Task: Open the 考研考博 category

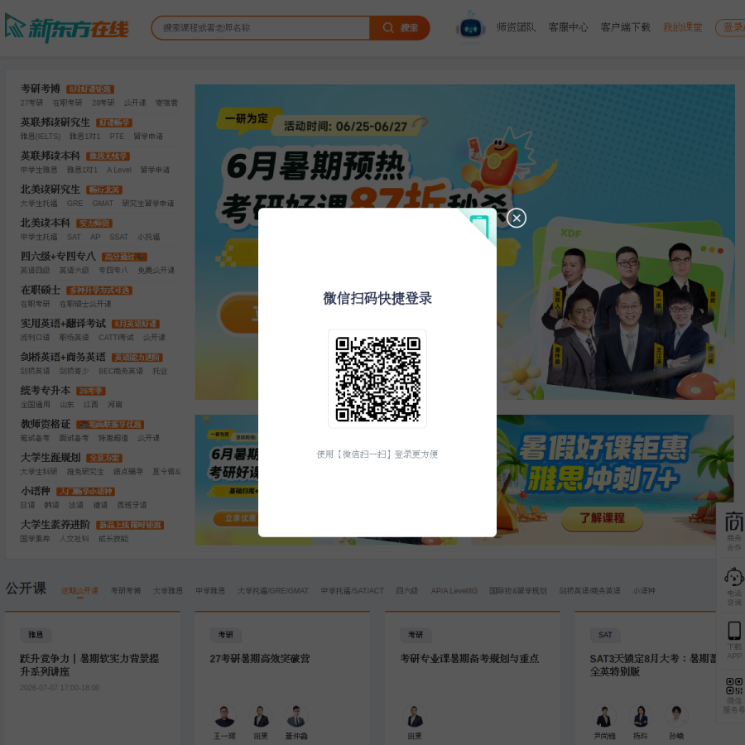Action: tap(41, 89)
